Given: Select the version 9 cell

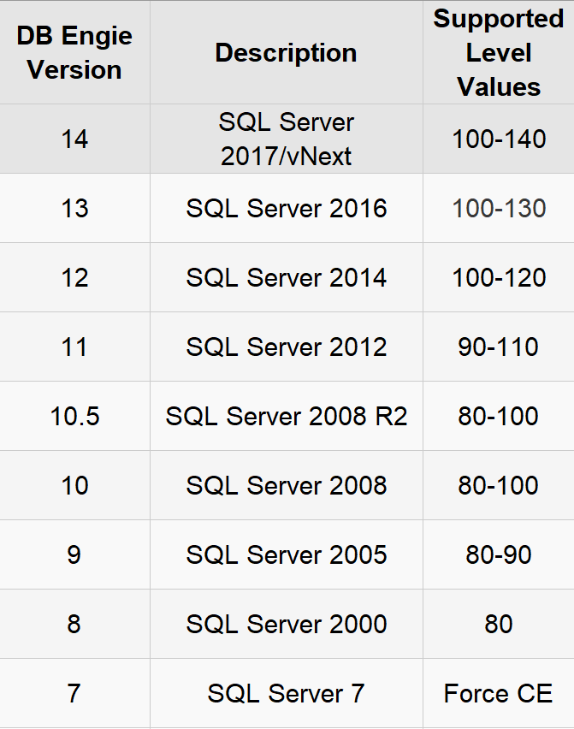Looking at the screenshot, I should click(x=74, y=554).
